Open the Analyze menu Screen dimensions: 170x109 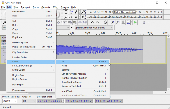[x=65, y=7]
